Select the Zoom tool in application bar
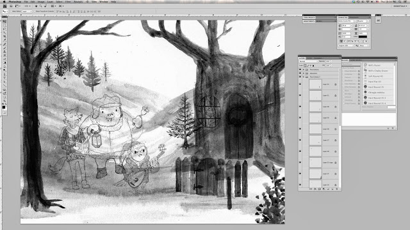 tap(40, 6)
